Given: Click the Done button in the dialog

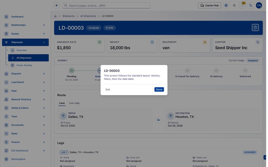Looking at the screenshot, I should tap(159, 89).
